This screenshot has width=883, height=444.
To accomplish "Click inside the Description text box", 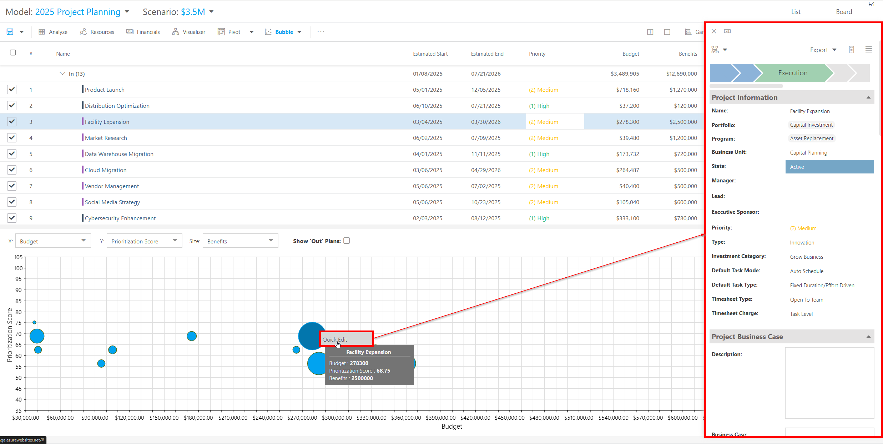I will (829, 382).
